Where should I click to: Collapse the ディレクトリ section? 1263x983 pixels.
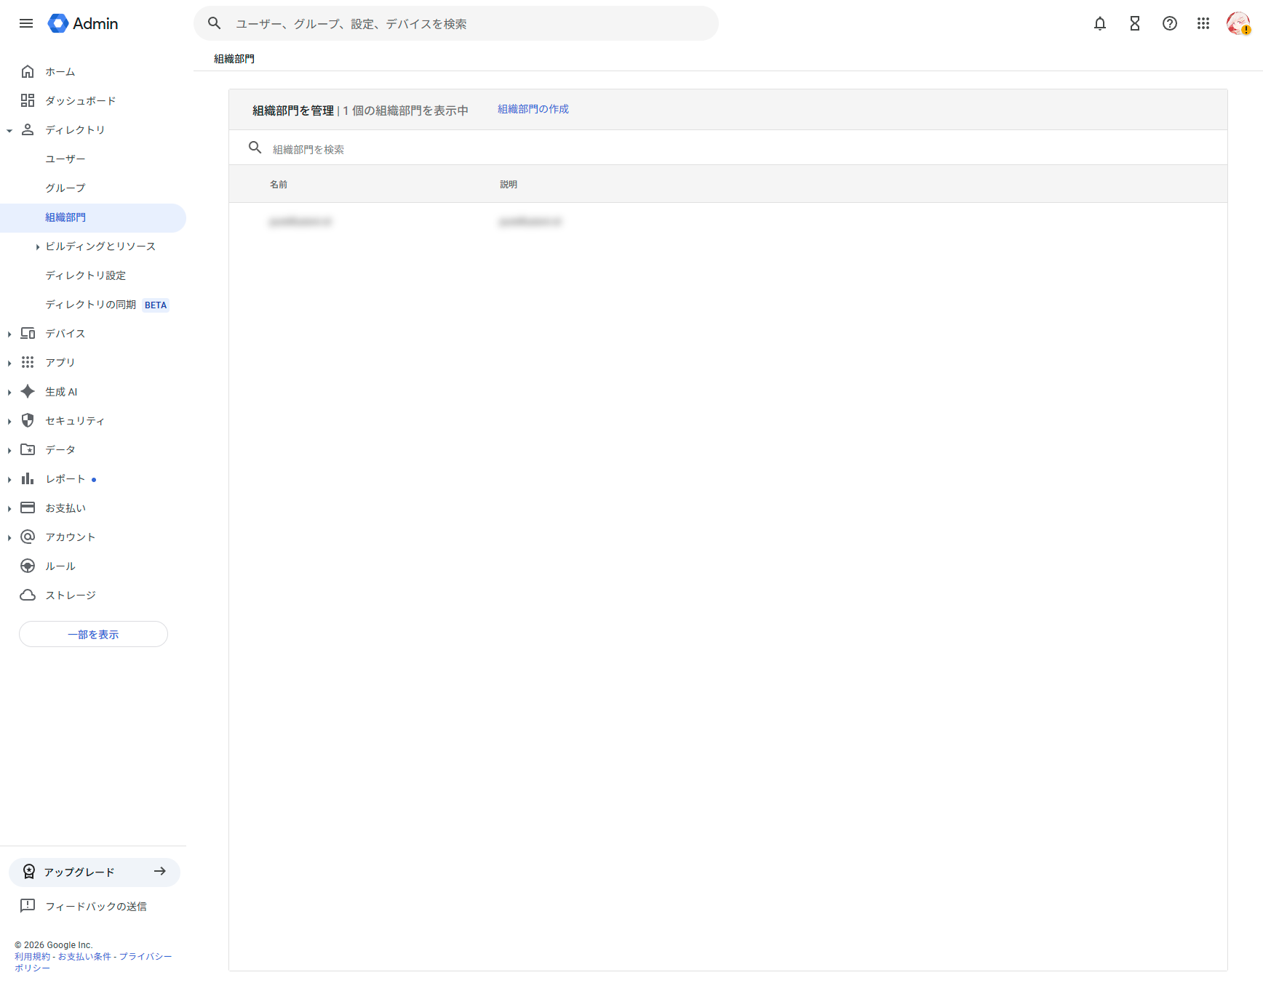click(9, 131)
